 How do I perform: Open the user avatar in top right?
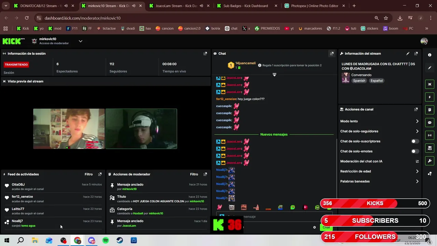click(x=424, y=41)
